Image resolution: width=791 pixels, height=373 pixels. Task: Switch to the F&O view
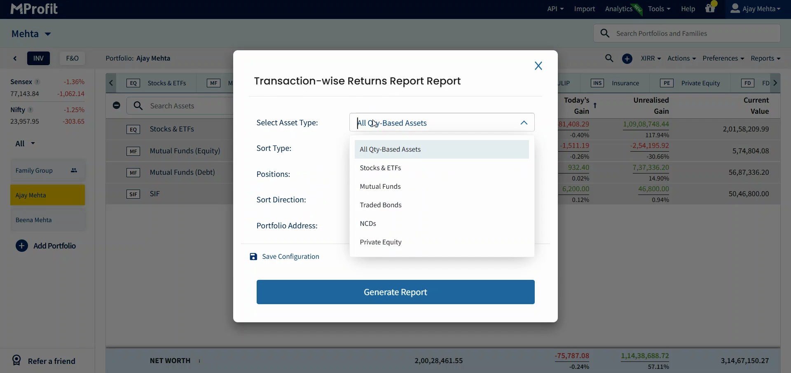tap(72, 59)
